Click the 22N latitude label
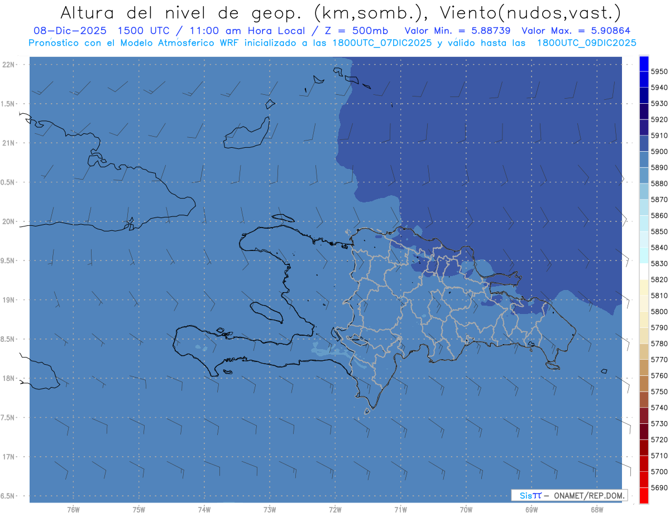The image size is (670, 517). click(9, 65)
